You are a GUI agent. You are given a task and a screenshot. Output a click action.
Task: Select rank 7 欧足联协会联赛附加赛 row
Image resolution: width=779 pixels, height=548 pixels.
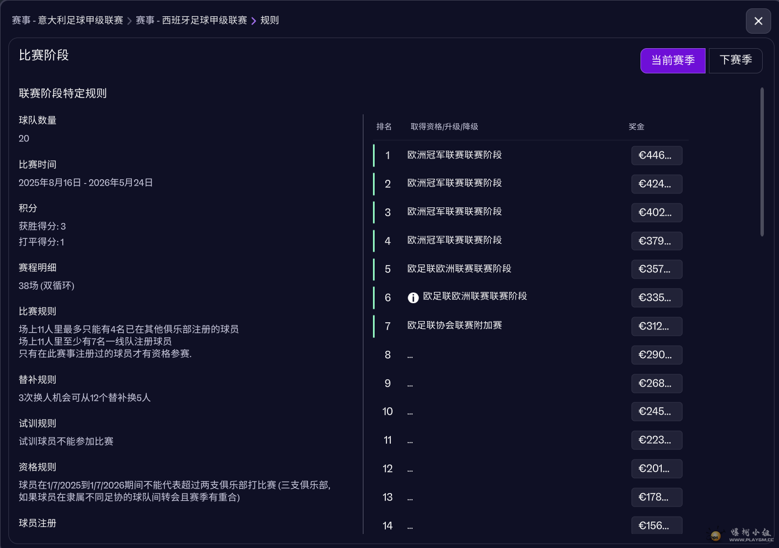coord(454,326)
